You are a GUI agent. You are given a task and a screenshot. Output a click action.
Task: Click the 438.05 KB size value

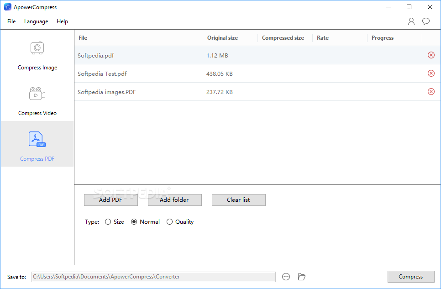coord(220,74)
